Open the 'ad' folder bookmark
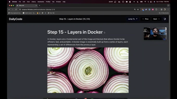The image size is (177, 99). coord(39,13)
